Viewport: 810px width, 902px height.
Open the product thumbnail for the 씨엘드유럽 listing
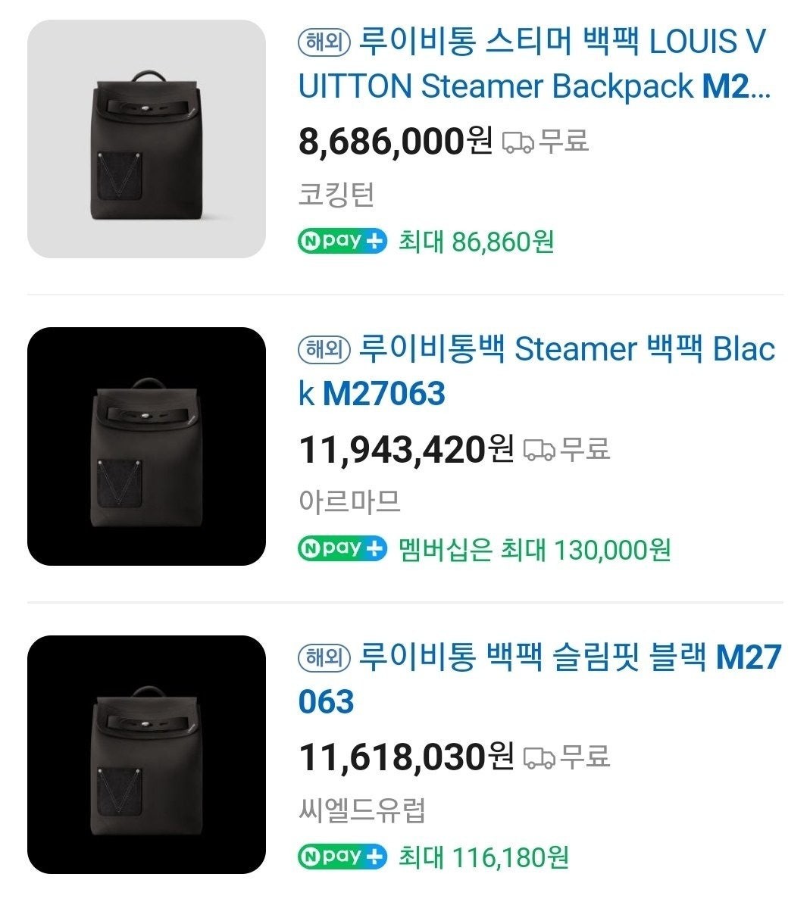pos(146,754)
